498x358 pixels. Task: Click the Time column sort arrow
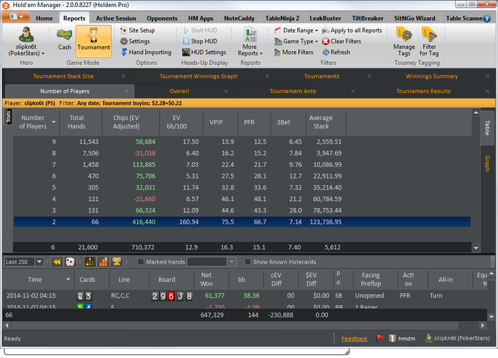tap(68, 279)
